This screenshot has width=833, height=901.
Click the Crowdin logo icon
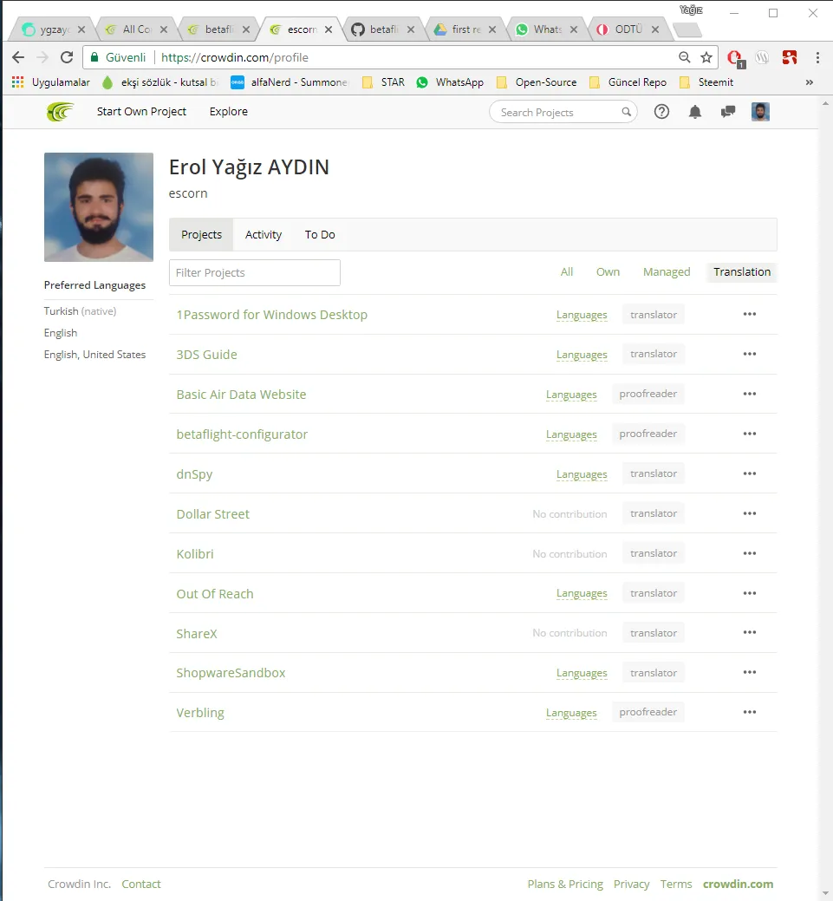(61, 112)
